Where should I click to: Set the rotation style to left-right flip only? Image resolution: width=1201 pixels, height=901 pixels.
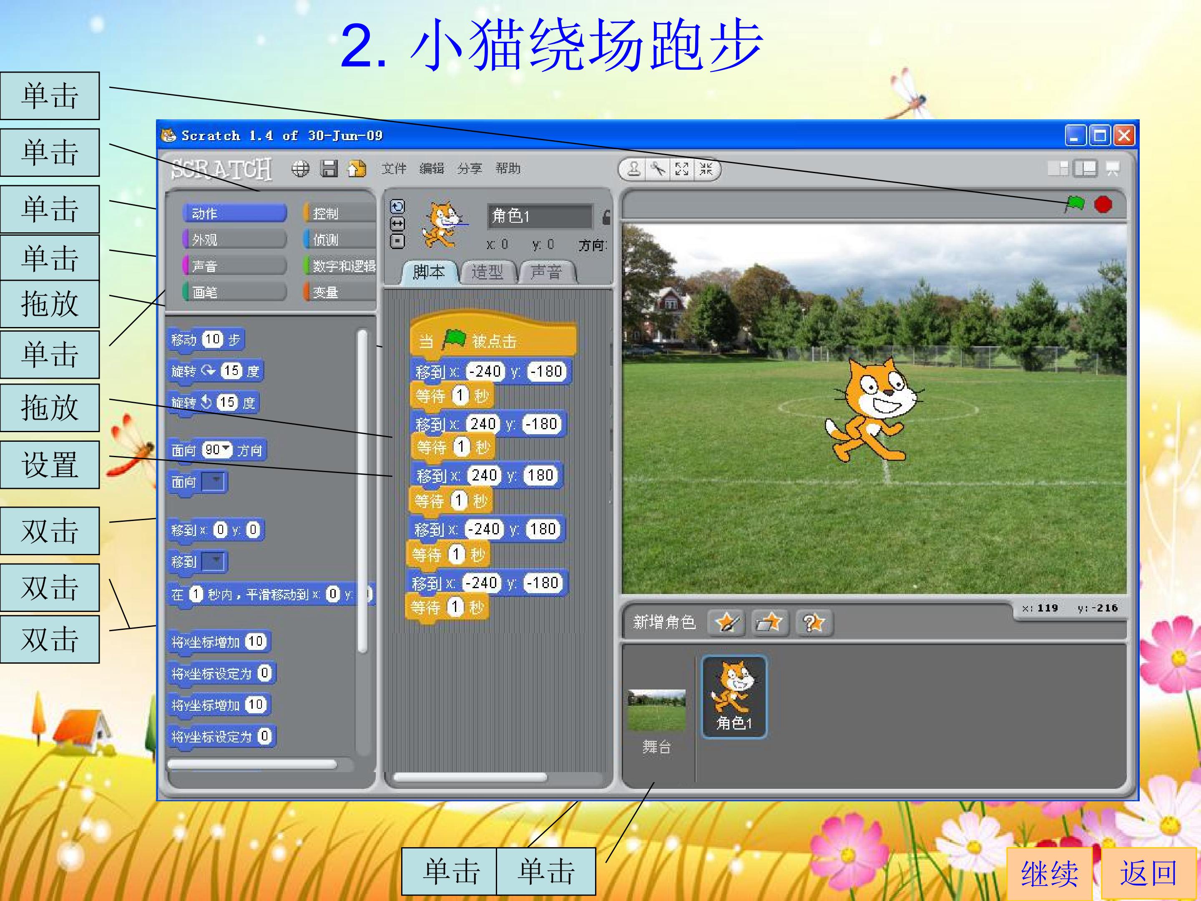click(x=397, y=224)
